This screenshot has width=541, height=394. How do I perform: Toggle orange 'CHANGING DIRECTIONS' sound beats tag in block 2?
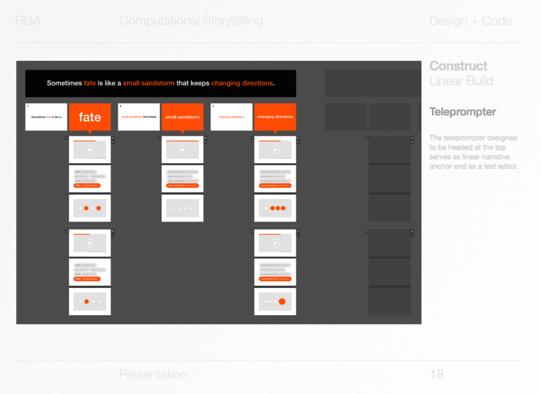[275, 279]
